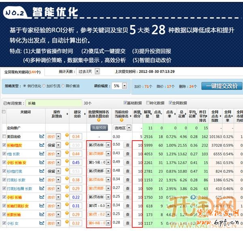Click trend chart icon in 类目出价 row
Viewport: 243px width, 231px height.
tap(41, 137)
